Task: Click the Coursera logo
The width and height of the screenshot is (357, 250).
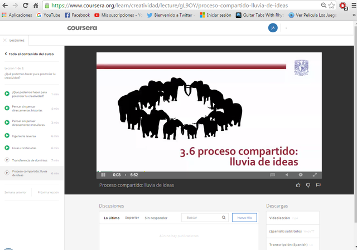Action: (82, 28)
